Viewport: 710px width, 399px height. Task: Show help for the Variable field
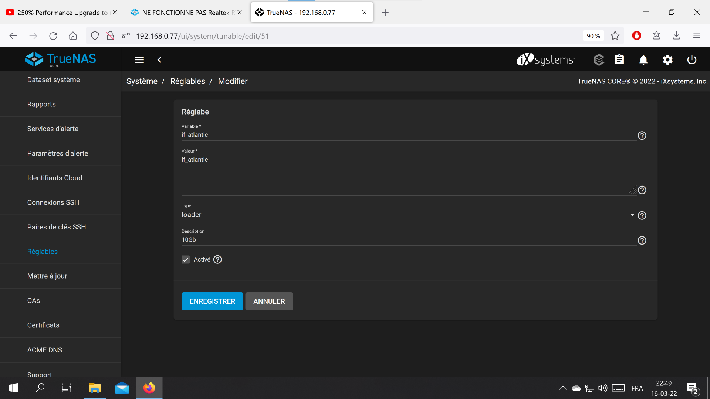(642, 136)
